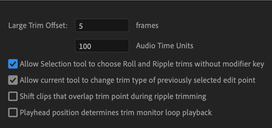The image size is (272, 128).
Task: Click the blue checkmark icon beside Allow Selection tool
Action: (13, 64)
